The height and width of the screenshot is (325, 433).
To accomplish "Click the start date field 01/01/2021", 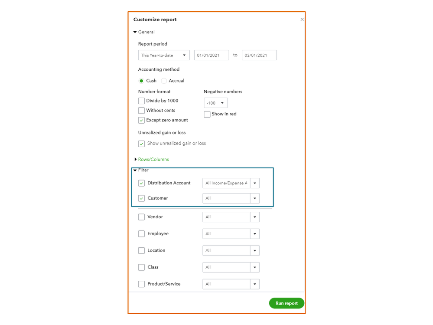I will (x=211, y=55).
